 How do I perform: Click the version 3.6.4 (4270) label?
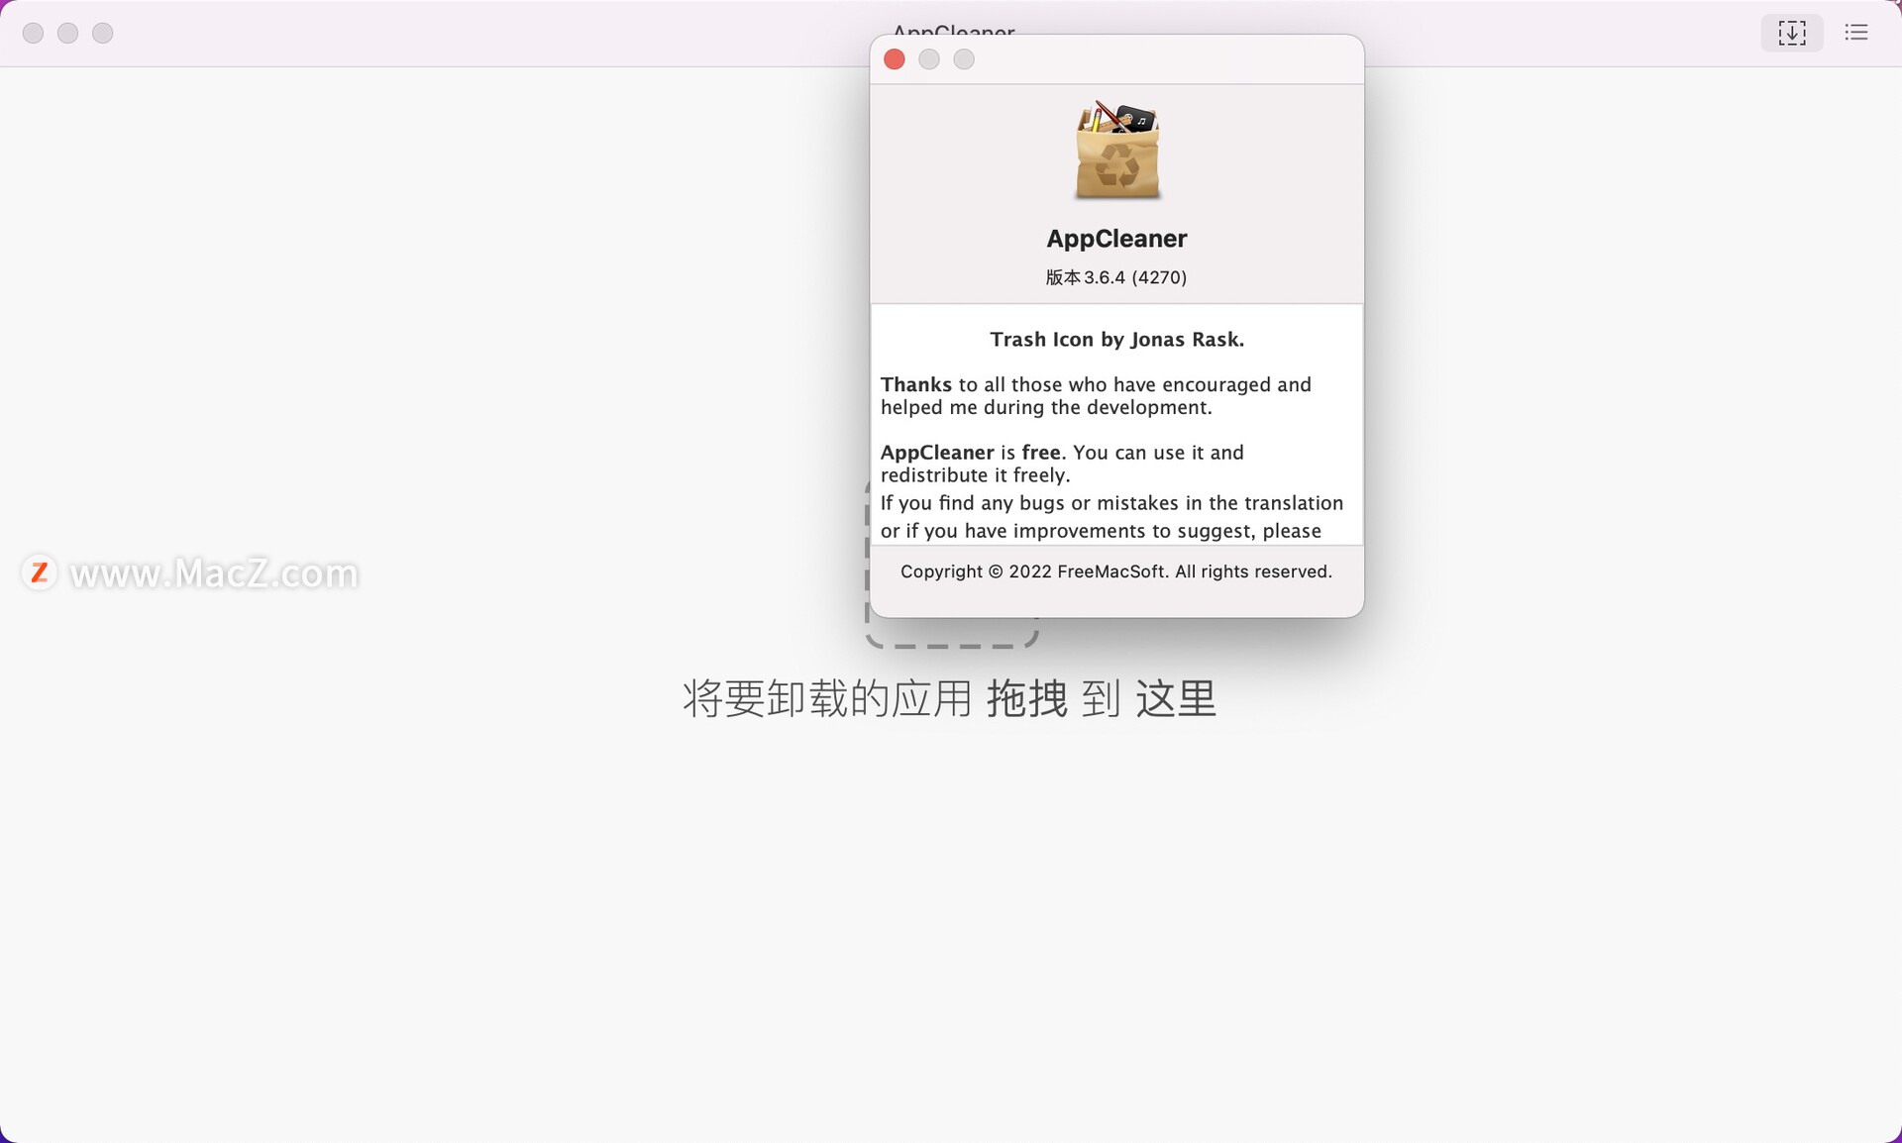[1116, 277]
